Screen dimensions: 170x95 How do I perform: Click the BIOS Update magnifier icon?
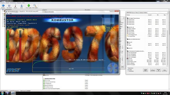(35, 6)
